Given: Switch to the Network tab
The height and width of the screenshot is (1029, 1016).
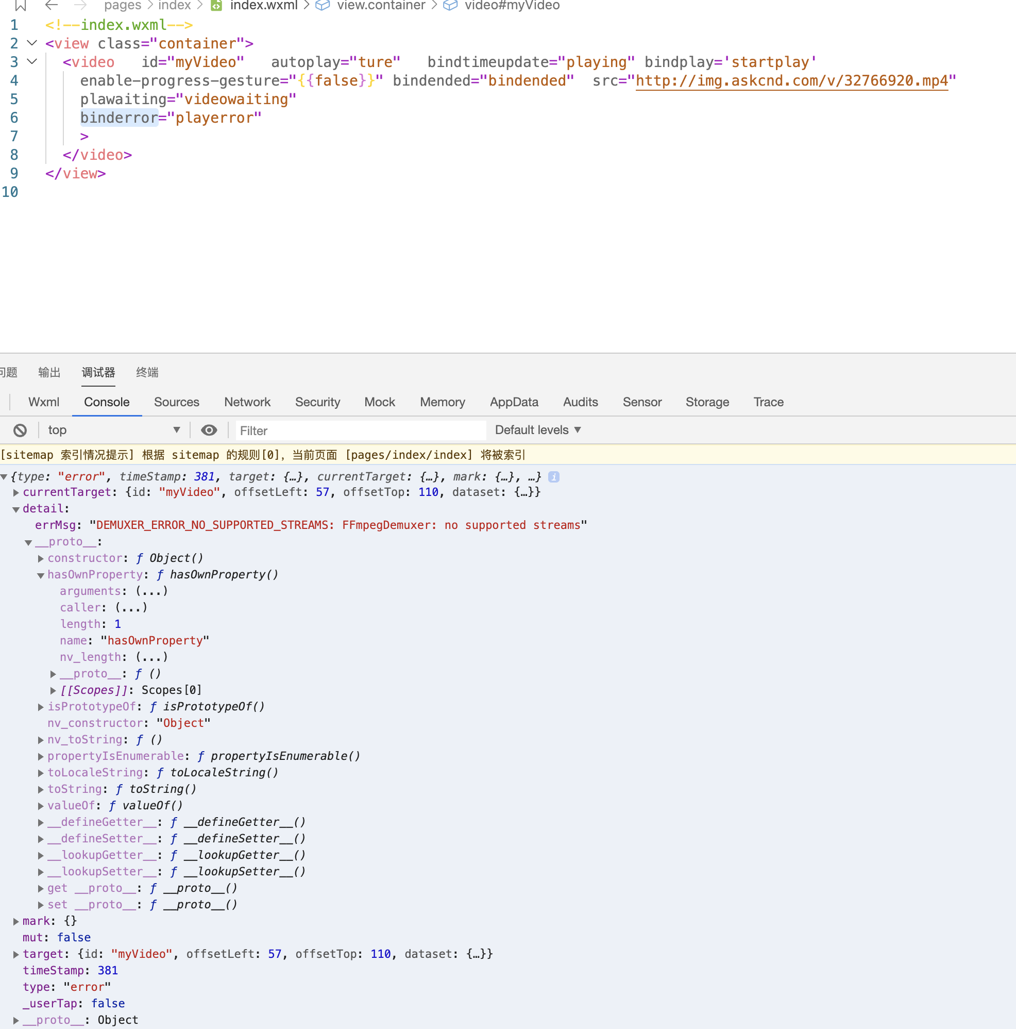Looking at the screenshot, I should pyautogui.click(x=247, y=402).
